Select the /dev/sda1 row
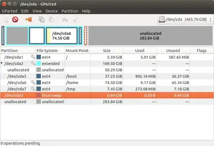The width and height of the screenshot is (214, 146). 107,57
